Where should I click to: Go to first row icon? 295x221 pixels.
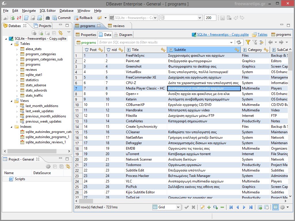231,207
